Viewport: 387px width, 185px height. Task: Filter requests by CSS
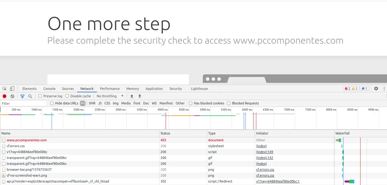coord(107,103)
